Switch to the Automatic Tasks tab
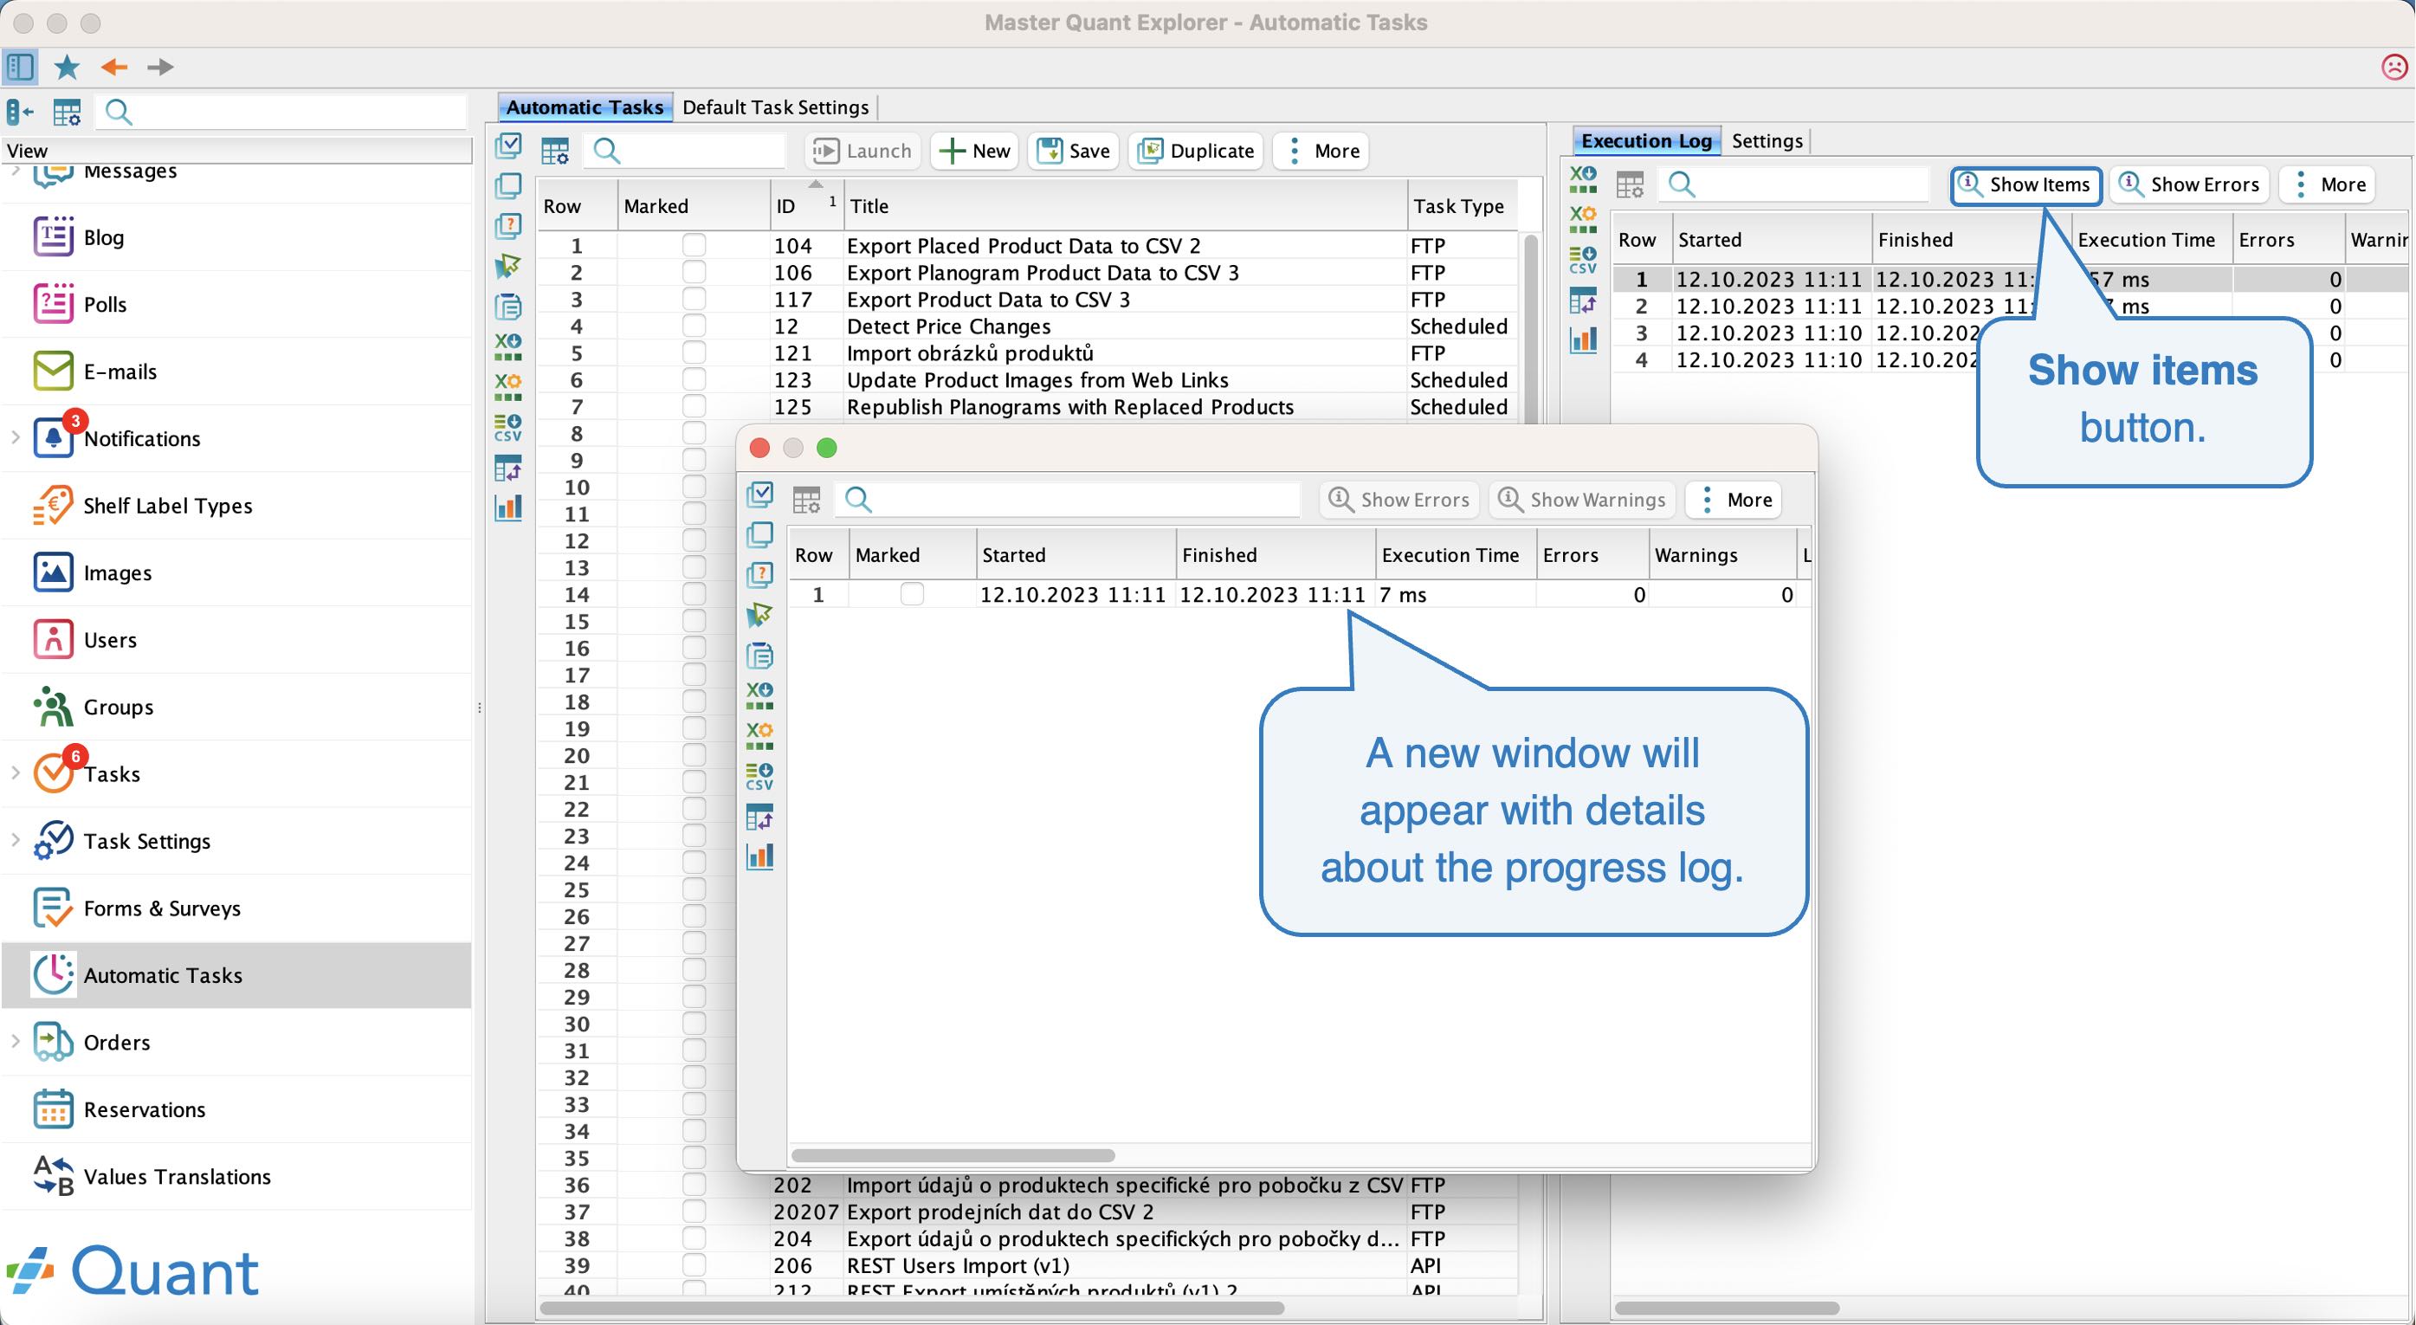This screenshot has height=1325, width=2416. [585, 107]
